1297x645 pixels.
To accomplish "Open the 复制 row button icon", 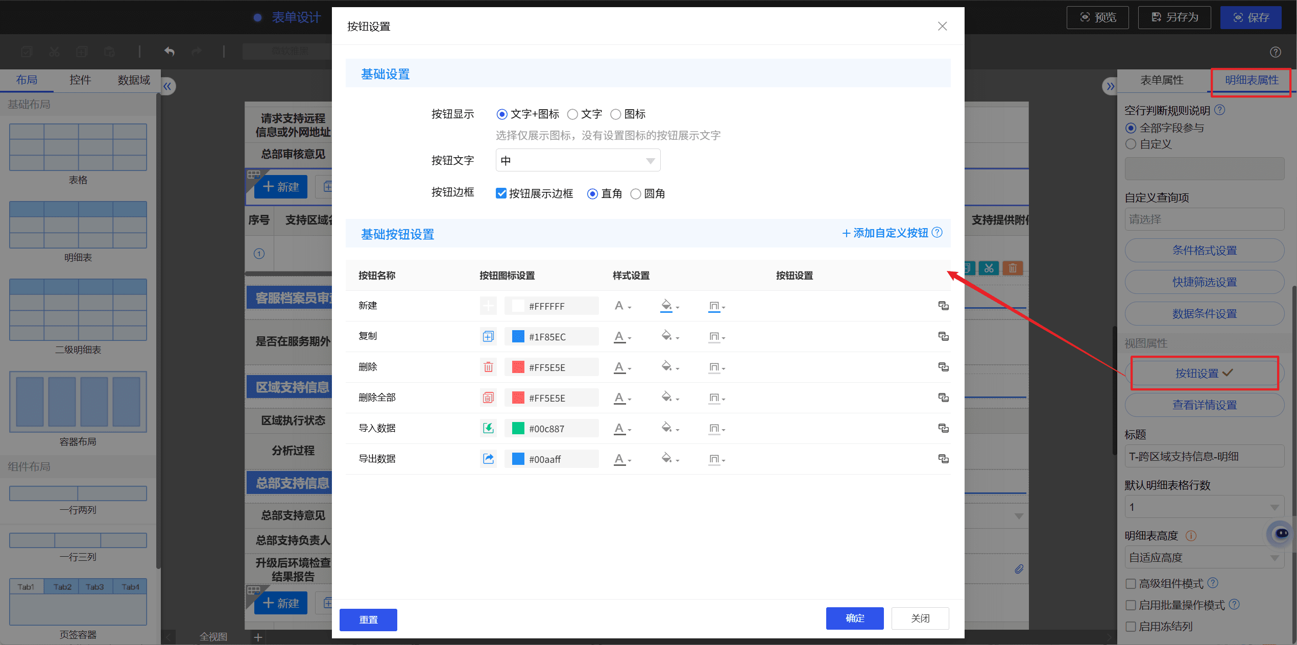I will [488, 336].
